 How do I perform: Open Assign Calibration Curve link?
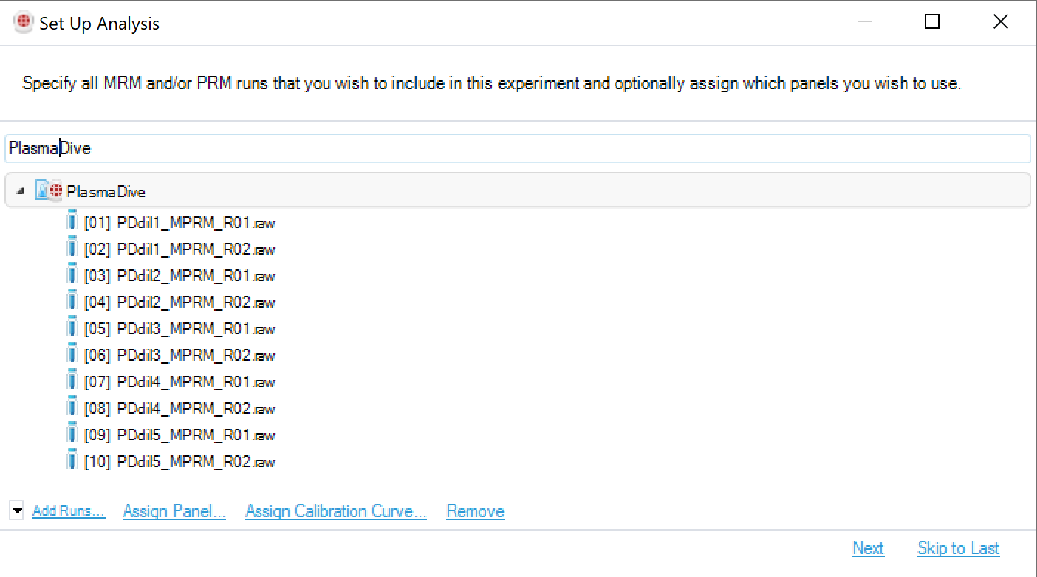pos(336,511)
